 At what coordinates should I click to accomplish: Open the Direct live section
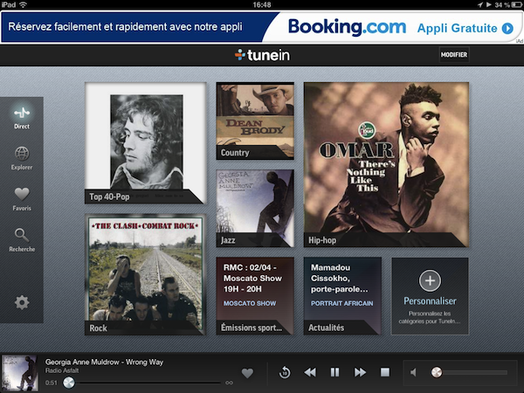[22, 118]
